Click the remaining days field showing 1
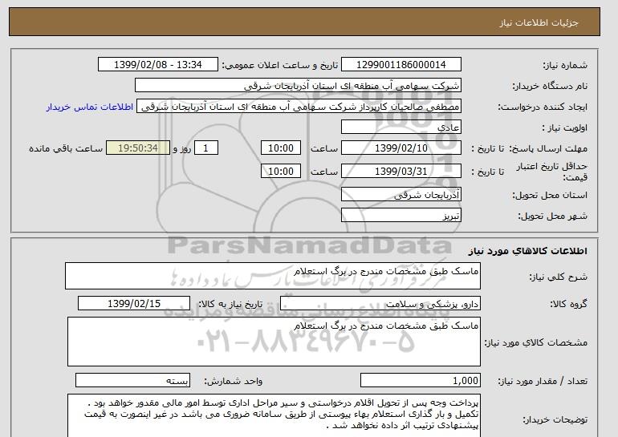 (x=205, y=148)
